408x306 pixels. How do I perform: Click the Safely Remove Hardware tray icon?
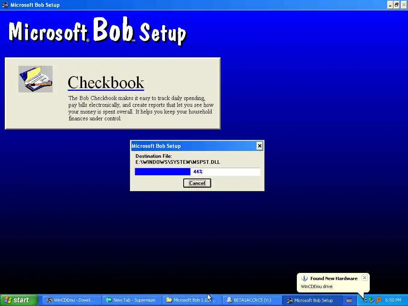(371, 300)
